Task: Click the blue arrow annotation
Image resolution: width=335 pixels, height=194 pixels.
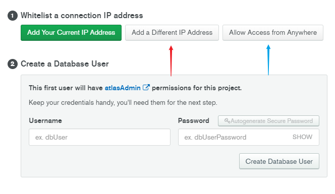Action: (268, 60)
